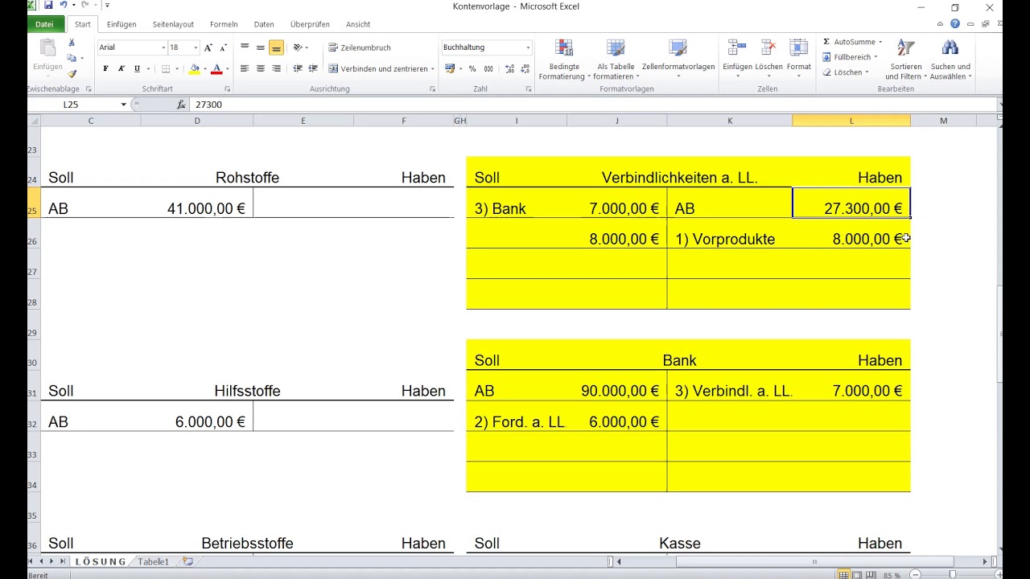The height and width of the screenshot is (579, 1030).
Task: Click the increase indent icon
Action: 313,68
